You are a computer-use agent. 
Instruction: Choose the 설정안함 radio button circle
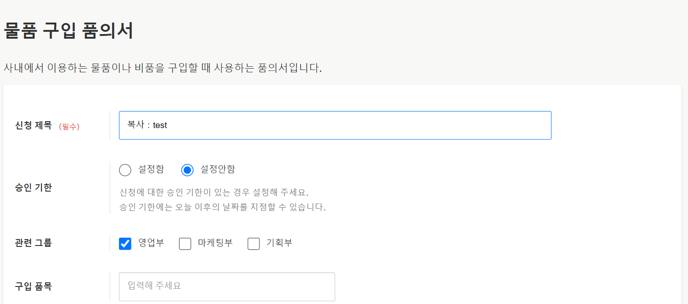(x=187, y=170)
